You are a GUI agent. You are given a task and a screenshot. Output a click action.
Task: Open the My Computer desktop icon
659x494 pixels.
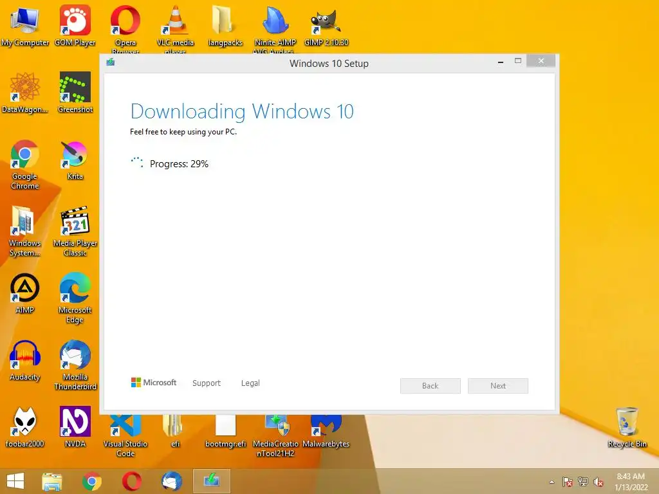pyautogui.click(x=25, y=26)
